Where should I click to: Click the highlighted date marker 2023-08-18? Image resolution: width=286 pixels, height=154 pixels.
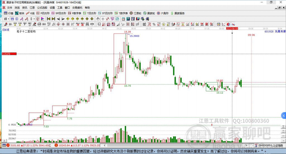(232, 29)
